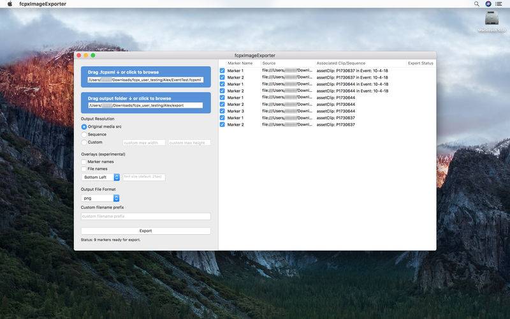The image size is (510, 319).
Task: Sort by Marker Name column header
Action: coord(240,63)
